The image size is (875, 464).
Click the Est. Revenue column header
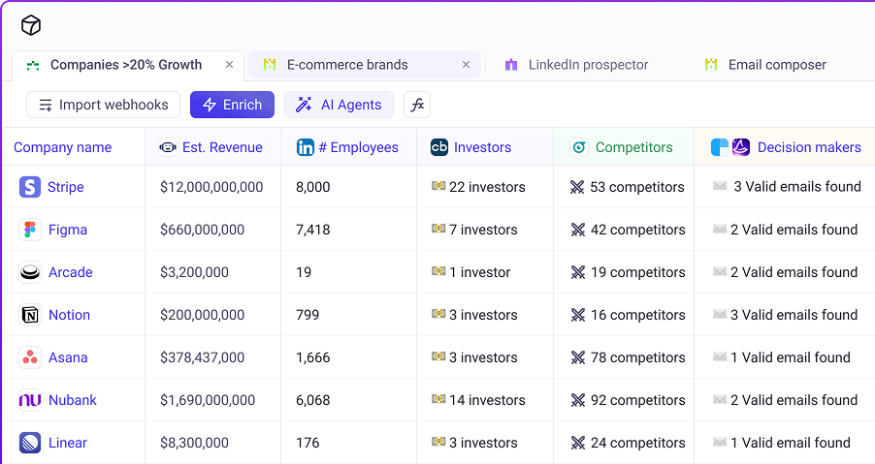(212, 147)
